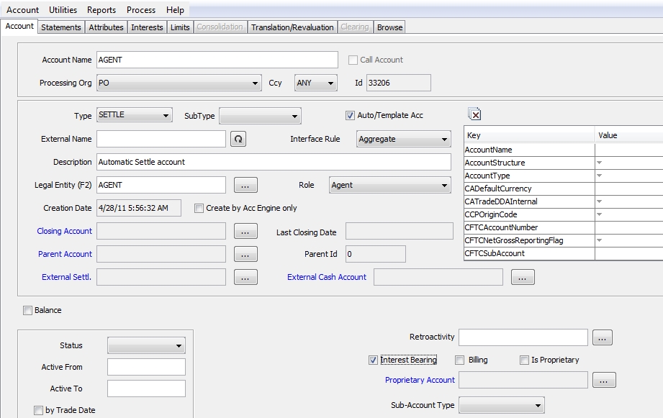Open the Status dropdown
663x418 pixels.
[x=146, y=346]
